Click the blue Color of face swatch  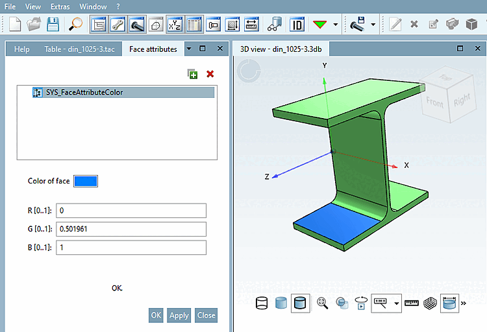click(86, 181)
